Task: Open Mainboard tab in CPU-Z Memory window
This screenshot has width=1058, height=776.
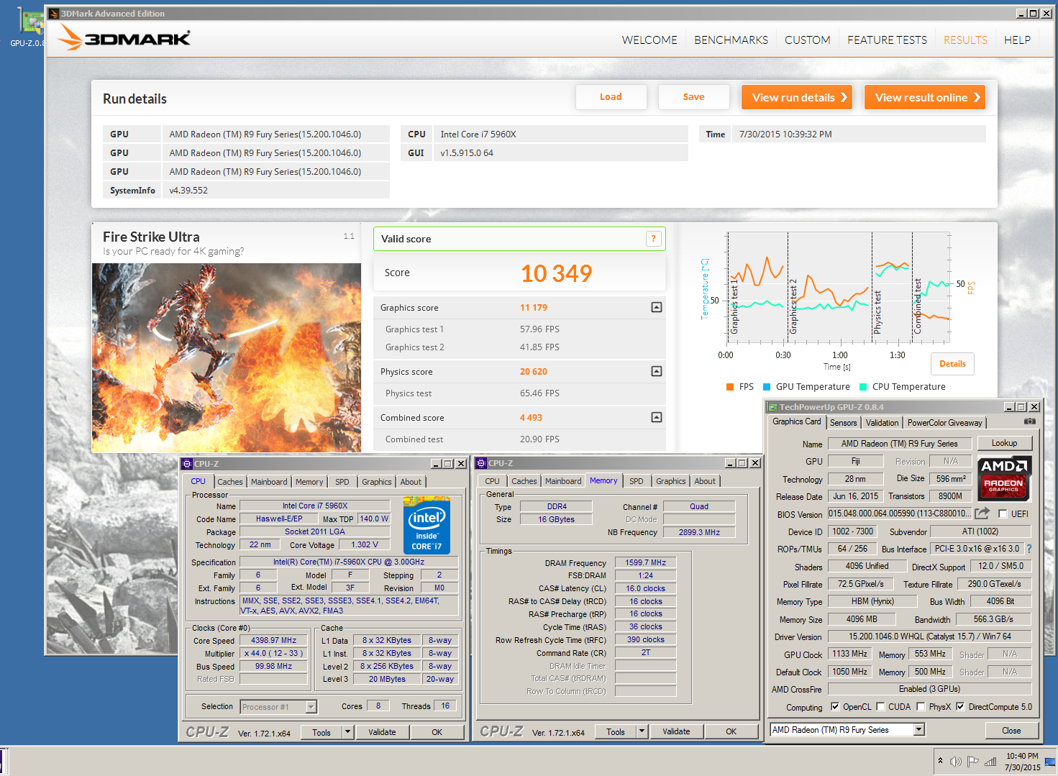Action: [x=563, y=481]
